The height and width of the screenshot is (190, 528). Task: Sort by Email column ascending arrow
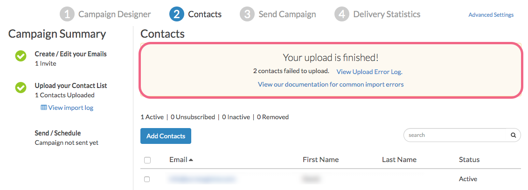point(191,160)
